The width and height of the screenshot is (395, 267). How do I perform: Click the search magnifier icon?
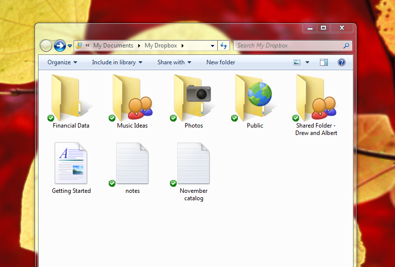pos(347,45)
